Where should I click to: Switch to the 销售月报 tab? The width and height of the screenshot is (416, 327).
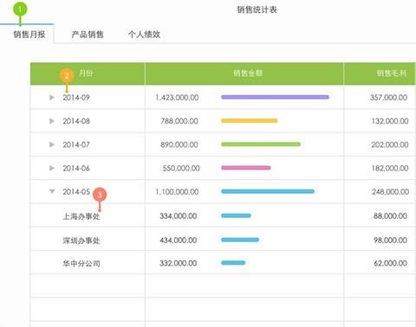(29, 35)
